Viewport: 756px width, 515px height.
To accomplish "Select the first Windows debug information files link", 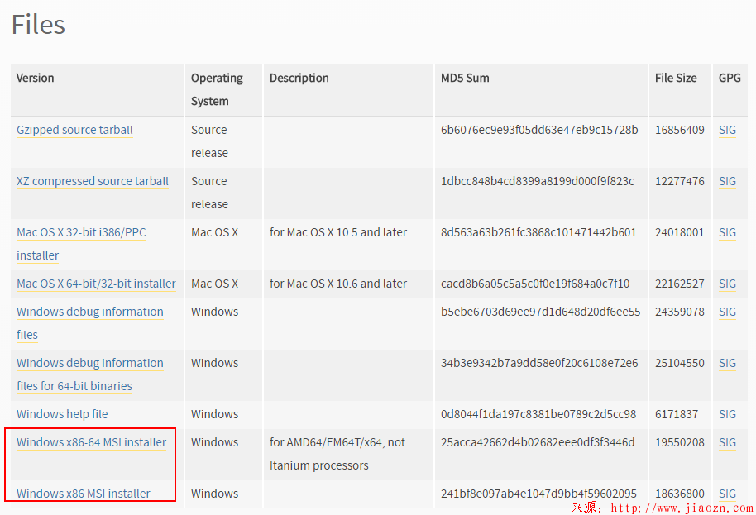I will pos(89,312).
